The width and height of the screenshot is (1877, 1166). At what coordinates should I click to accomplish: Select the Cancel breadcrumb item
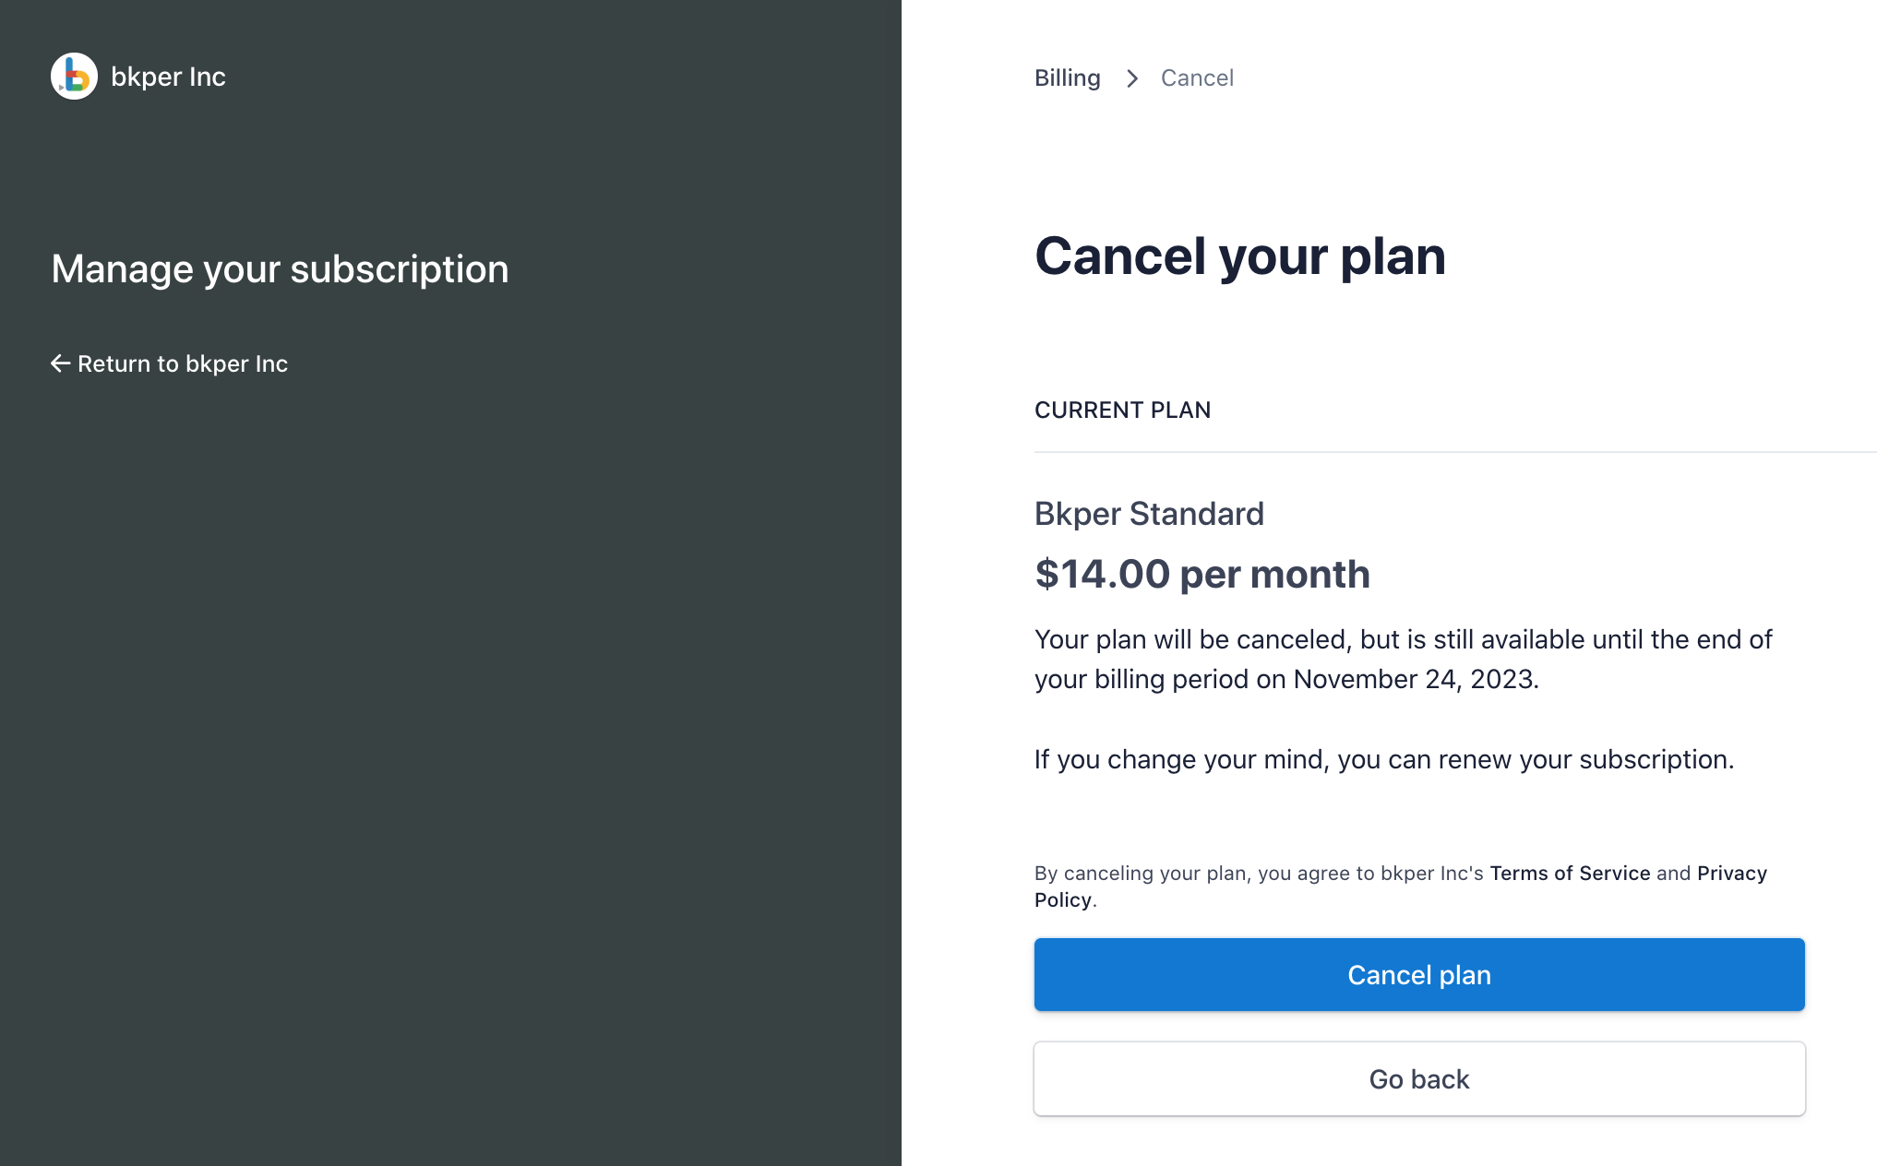(1196, 77)
